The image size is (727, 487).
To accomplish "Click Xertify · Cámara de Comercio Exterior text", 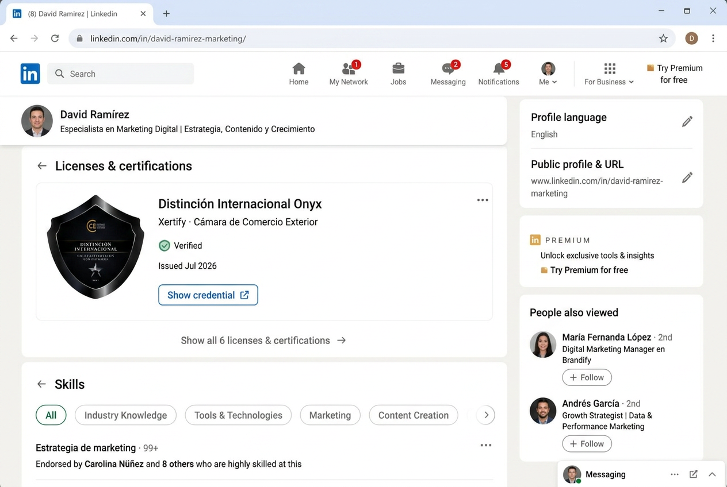I will (x=238, y=222).
